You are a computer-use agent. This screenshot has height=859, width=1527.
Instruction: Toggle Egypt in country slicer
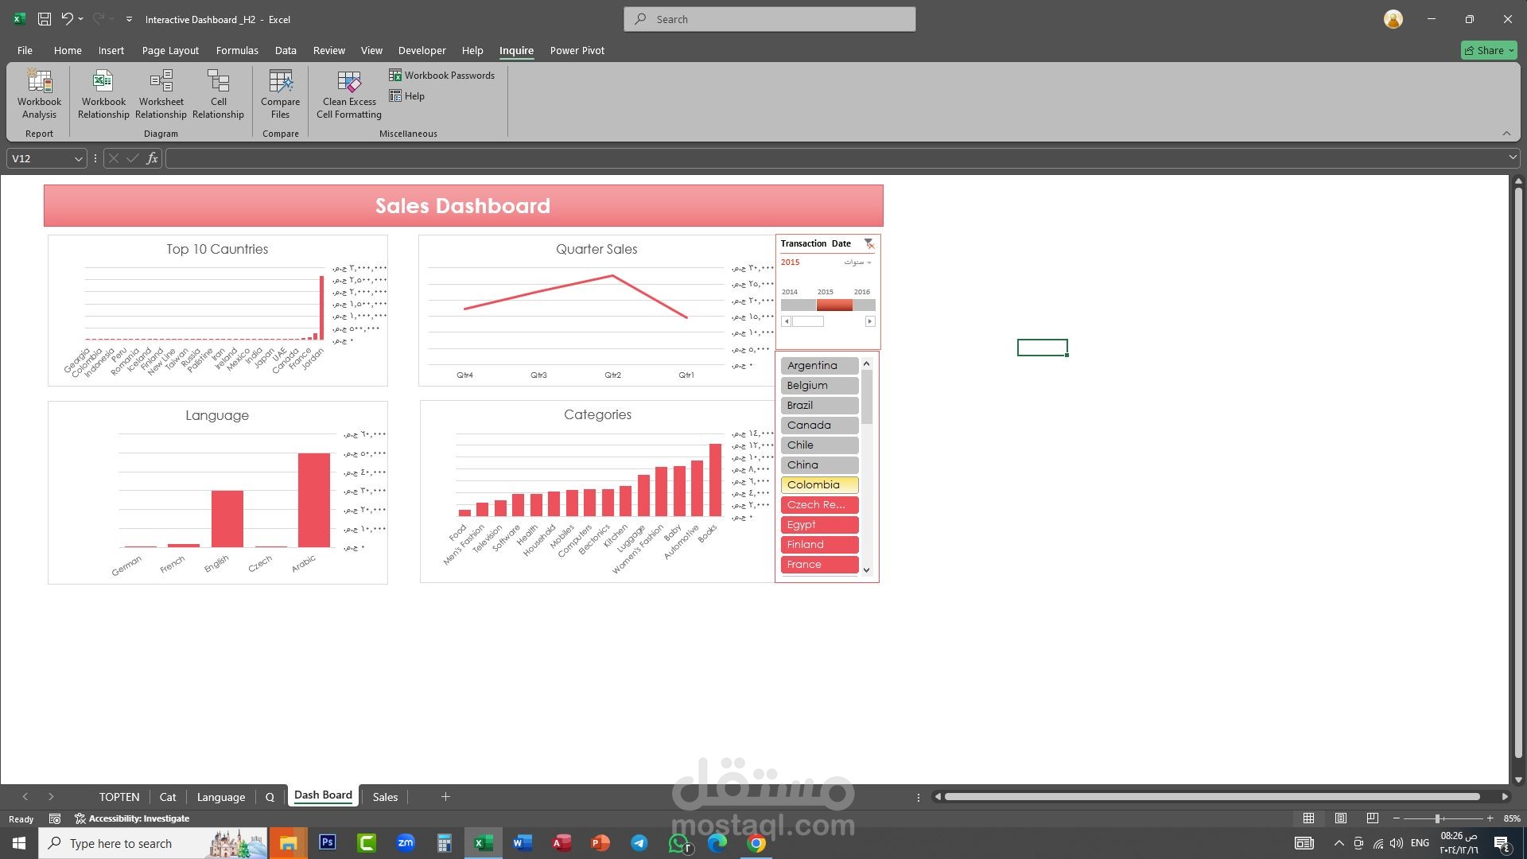tap(819, 525)
